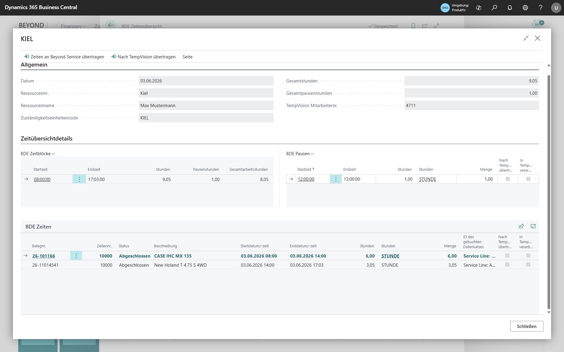Click Gesamtstunden value 9,05
The height and width of the screenshot is (352, 564).
(x=471, y=81)
